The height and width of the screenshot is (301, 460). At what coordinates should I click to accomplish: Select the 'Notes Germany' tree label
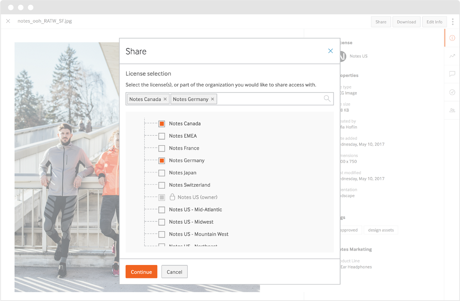coord(187,161)
